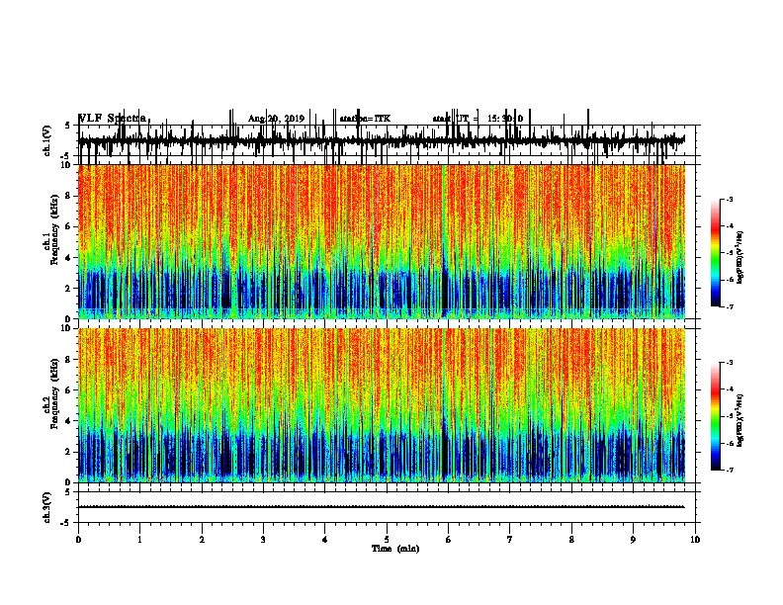Click the flat ch.3 voltage trace

pyautogui.click(x=382, y=507)
